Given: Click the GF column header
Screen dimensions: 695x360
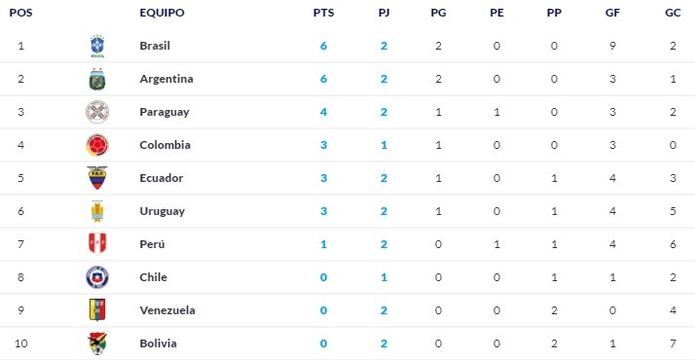Looking at the screenshot, I should pos(612,13).
